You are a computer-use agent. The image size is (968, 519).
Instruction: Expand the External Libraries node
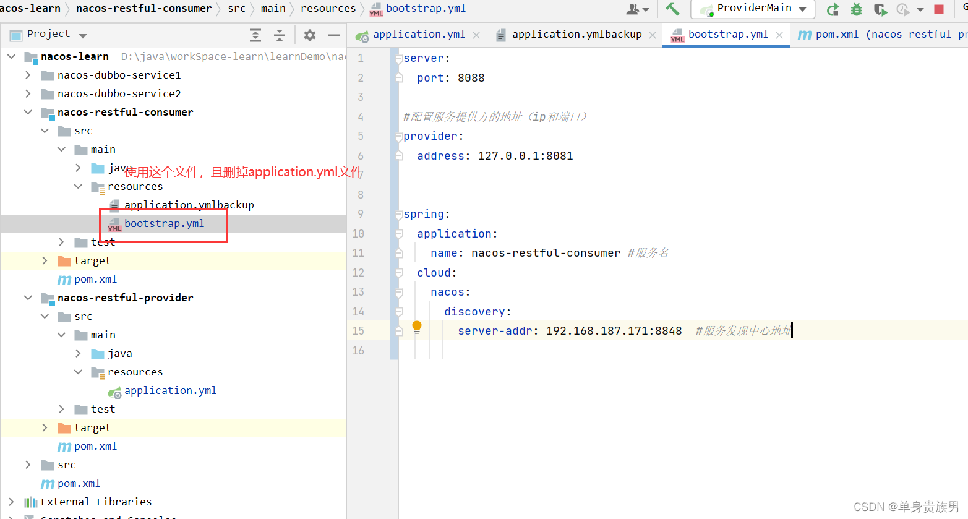point(11,502)
